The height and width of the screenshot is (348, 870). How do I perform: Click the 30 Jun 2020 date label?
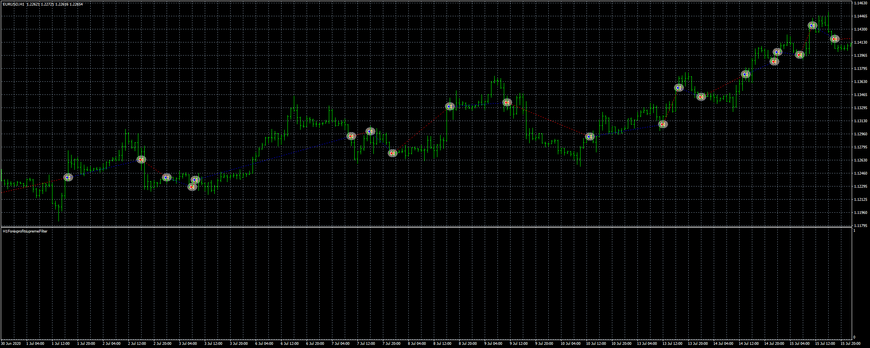coord(11,344)
